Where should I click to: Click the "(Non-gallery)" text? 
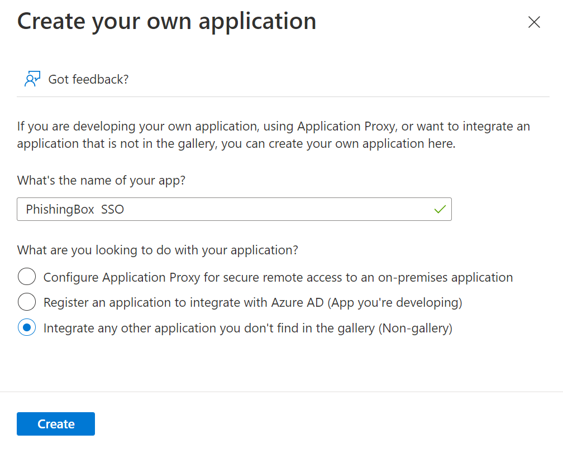coord(416,329)
